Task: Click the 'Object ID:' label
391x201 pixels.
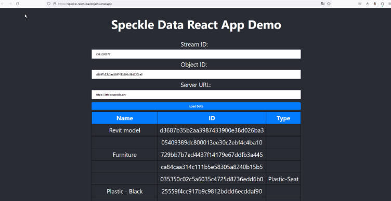Action: [x=194, y=65]
